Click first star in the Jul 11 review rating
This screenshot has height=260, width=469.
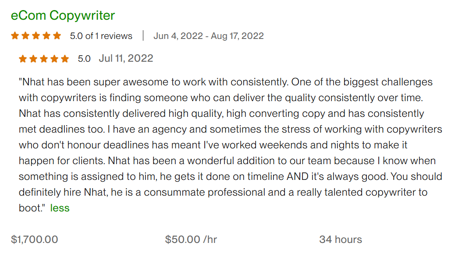click(23, 59)
